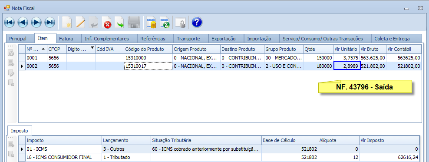The width and height of the screenshot is (429, 162).
Task: Click unit value 2,8989 cell
Action: pyautogui.click(x=347, y=66)
